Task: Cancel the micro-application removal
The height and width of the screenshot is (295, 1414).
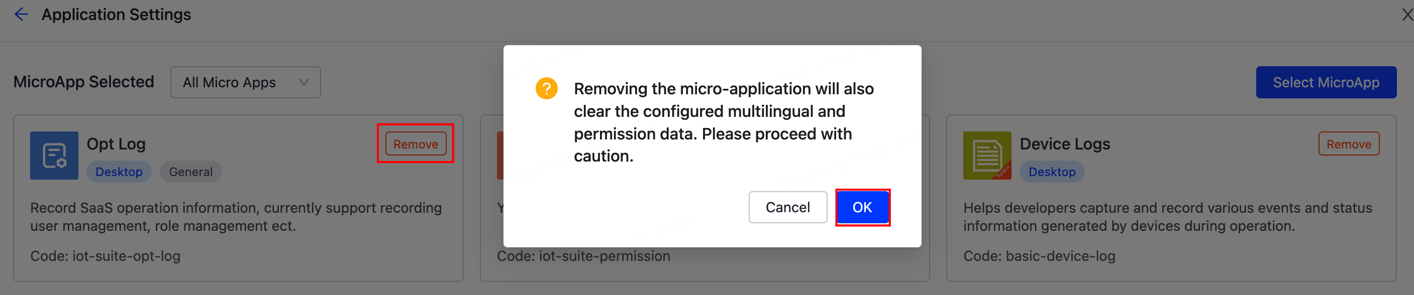Action: pyautogui.click(x=788, y=207)
